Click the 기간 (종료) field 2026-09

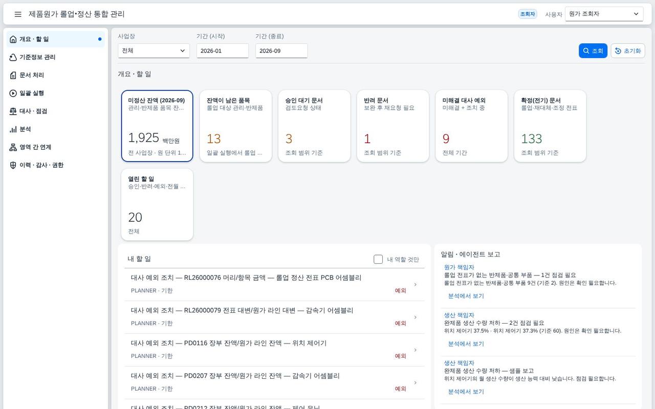[x=281, y=51]
